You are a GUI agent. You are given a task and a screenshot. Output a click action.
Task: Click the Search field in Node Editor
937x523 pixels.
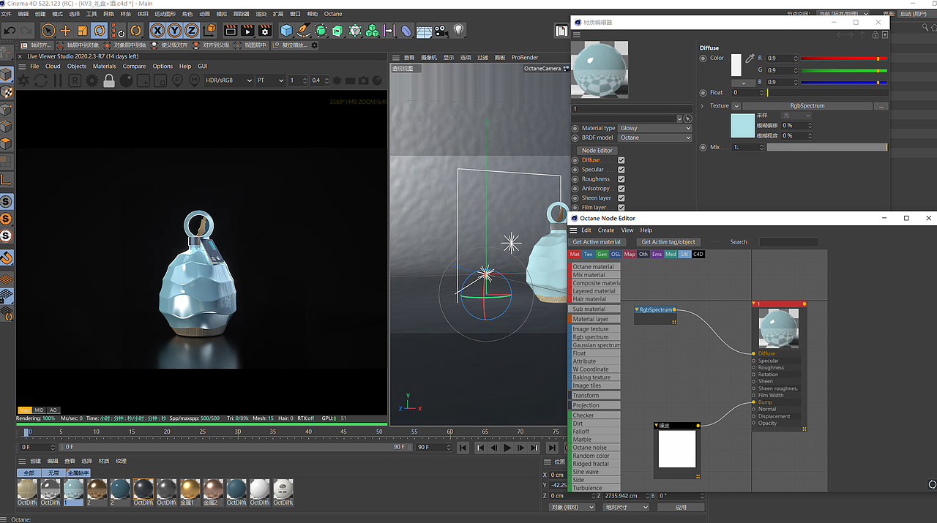[x=788, y=242]
